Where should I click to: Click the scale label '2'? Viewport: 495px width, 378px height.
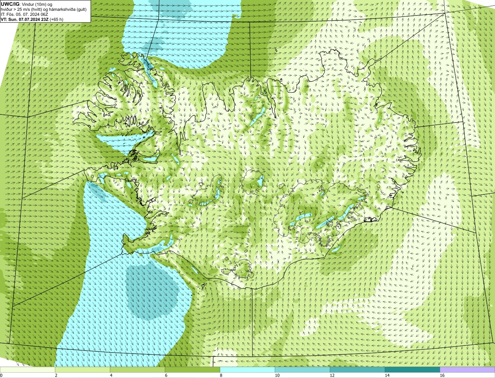(56, 375)
